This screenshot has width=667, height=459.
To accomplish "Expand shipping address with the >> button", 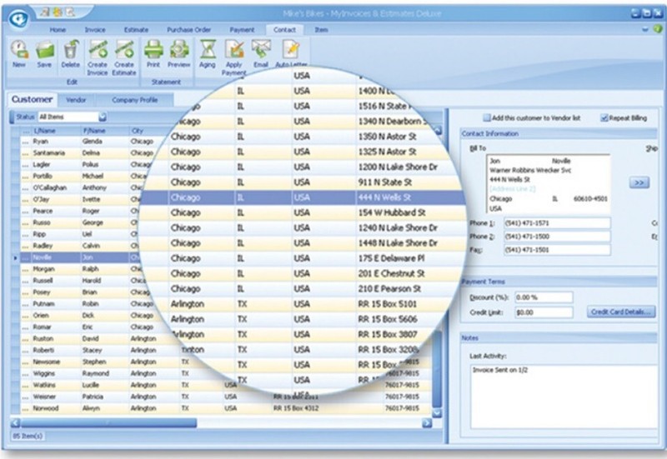I will click(639, 182).
